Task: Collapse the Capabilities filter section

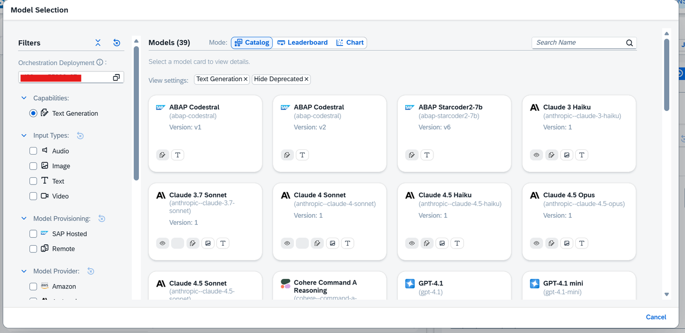Action: tap(24, 98)
